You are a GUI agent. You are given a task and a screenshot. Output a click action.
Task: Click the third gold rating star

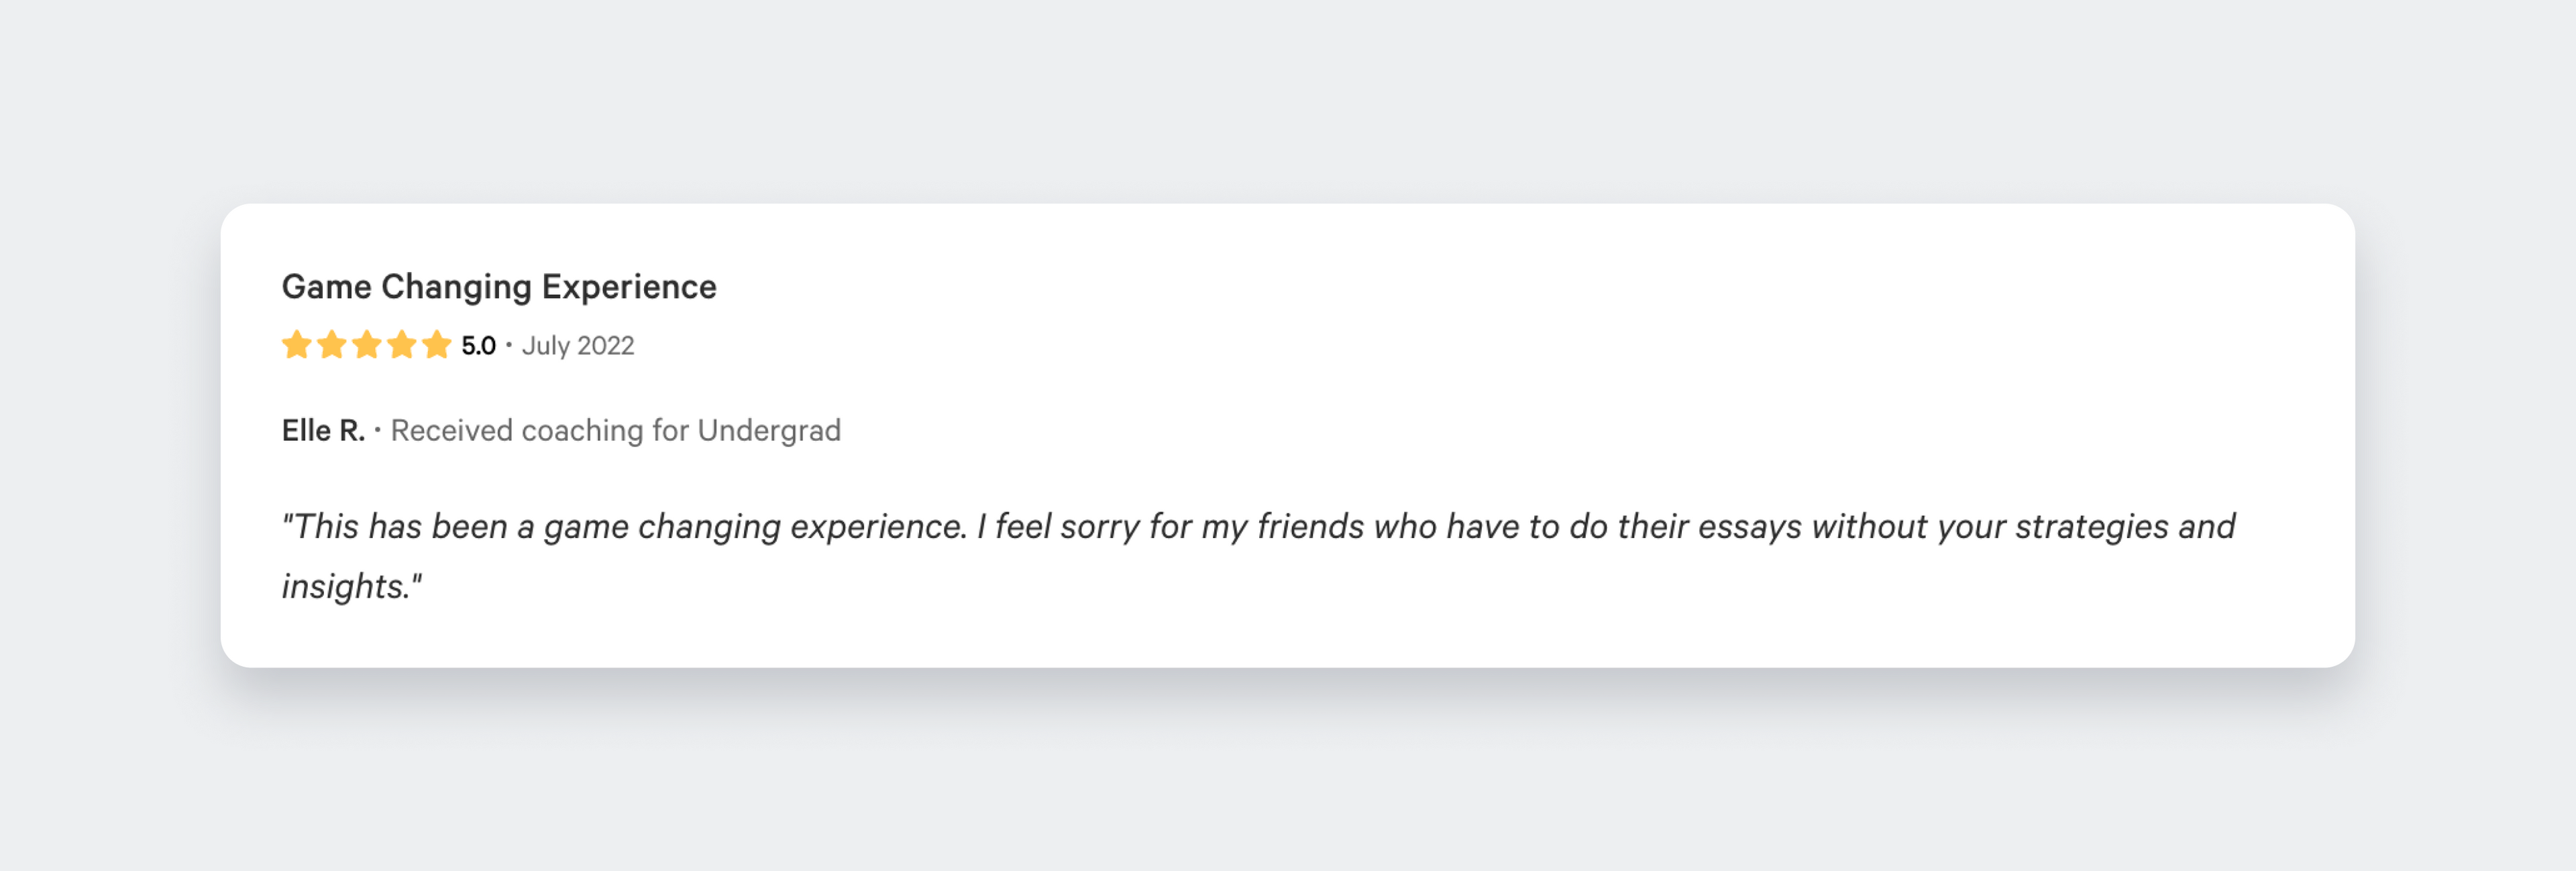[x=367, y=344]
